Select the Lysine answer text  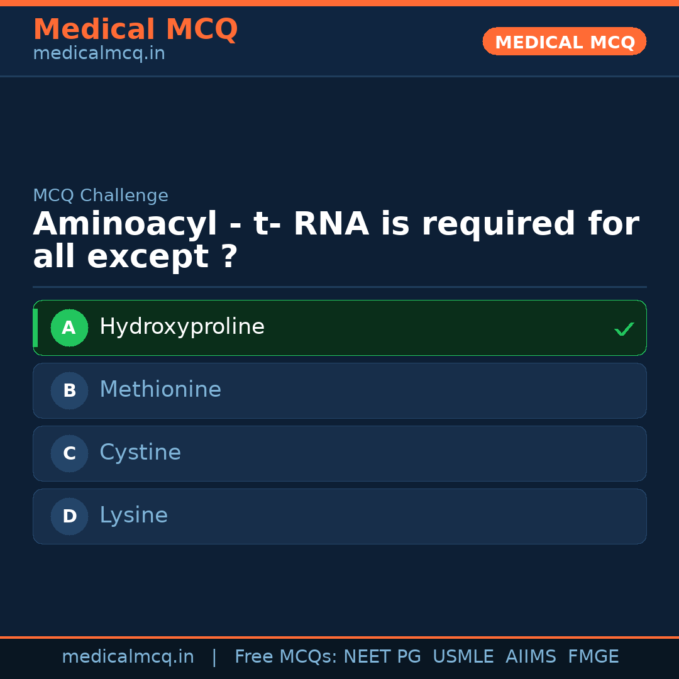(133, 516)
